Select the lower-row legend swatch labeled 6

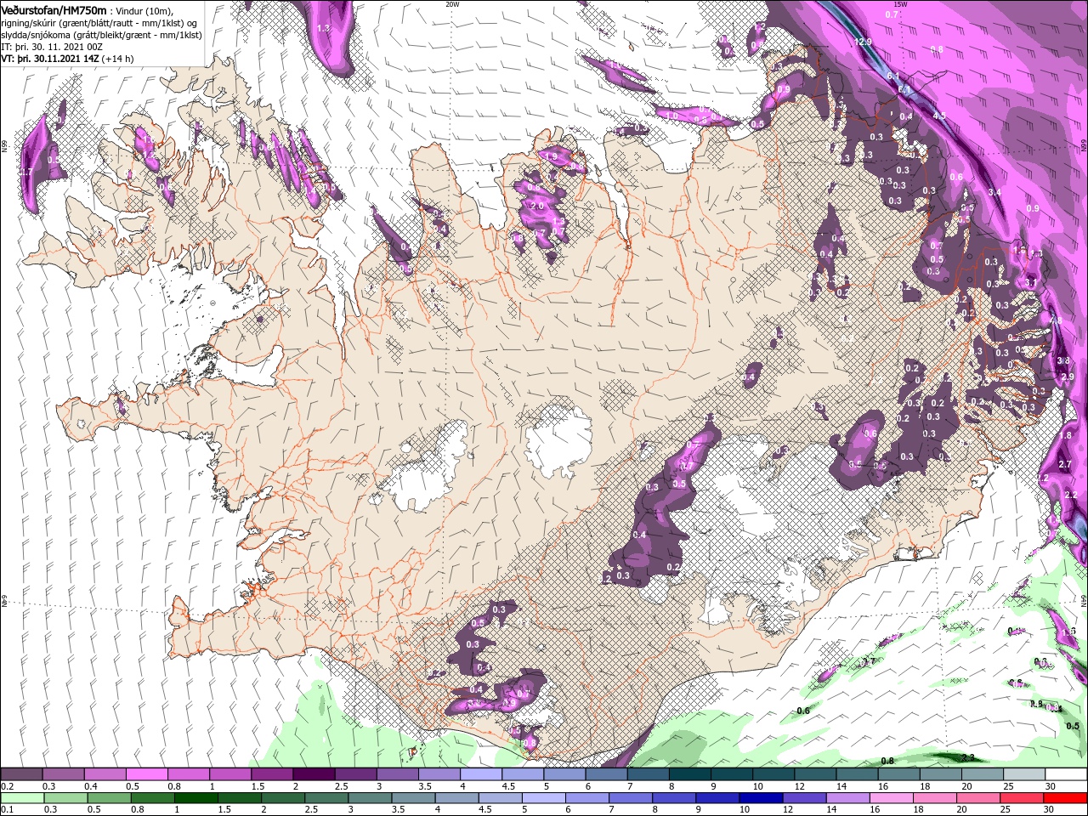pos(587,797)
